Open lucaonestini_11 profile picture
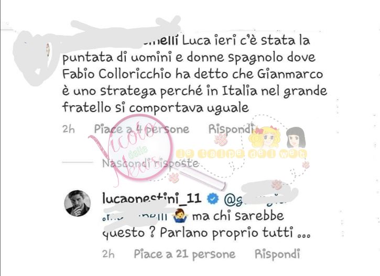The image size is (380, 276). [x=77, y=203]
